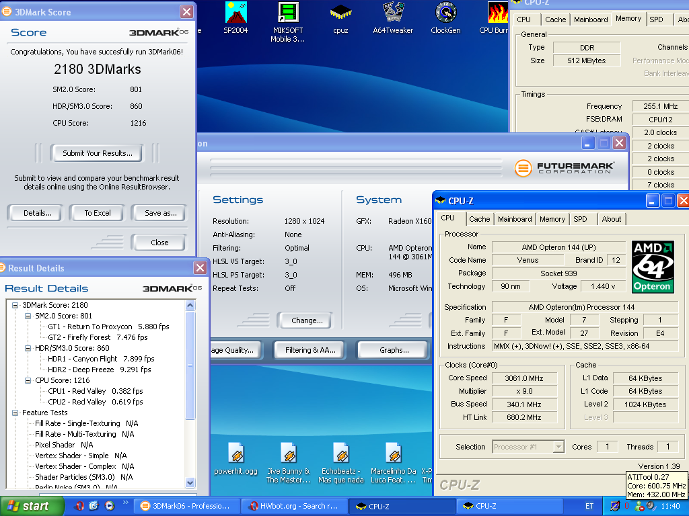
Task: Click the CPU-Z chip icon in front window title
Action: [x=440, y=201]
